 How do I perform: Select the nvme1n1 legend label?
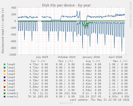pos(13,97)
